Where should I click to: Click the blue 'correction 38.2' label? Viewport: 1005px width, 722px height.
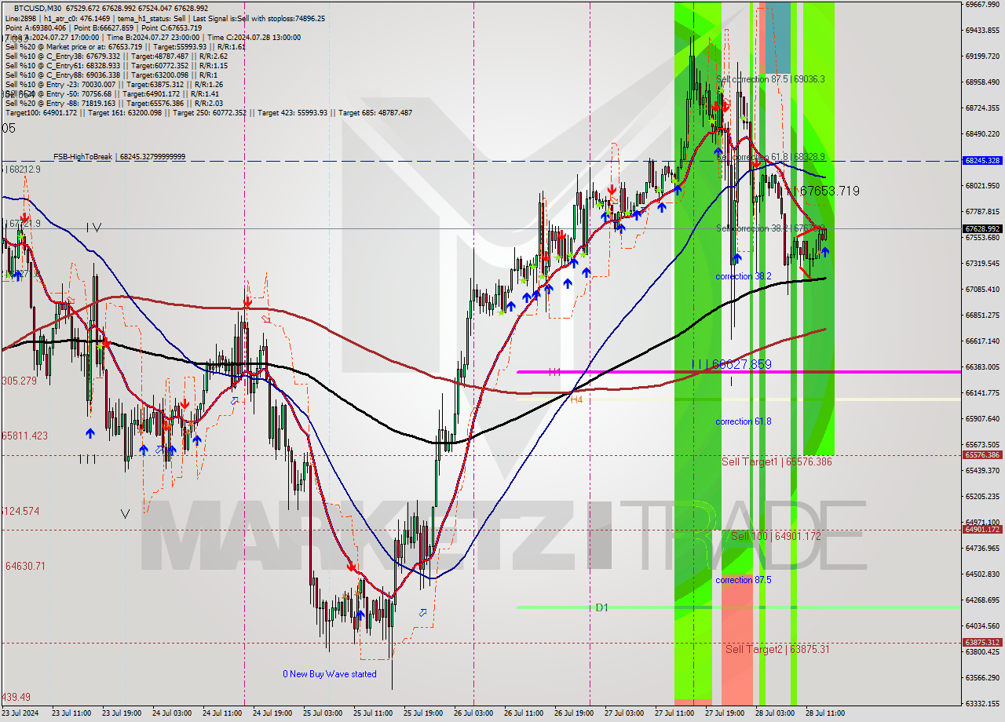pos(743,276)
